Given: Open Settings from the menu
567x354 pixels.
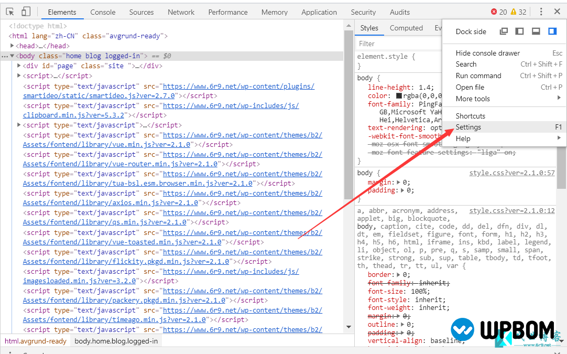Looking at the screenshot, I should coord(504,127).
